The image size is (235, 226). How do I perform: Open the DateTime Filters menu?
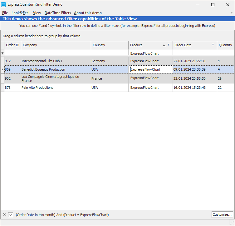tap(58, 13)
